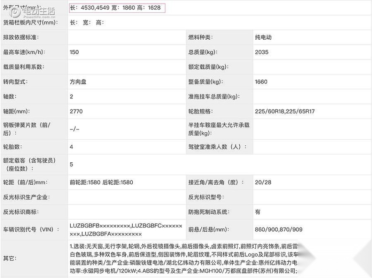
Task: Select the label 其它:
Action: click(10, 258)
